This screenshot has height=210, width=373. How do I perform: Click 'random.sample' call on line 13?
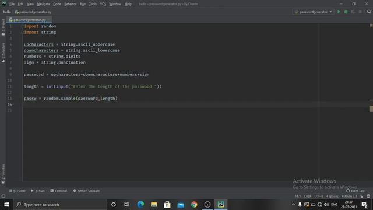click(x=59, y=99)
